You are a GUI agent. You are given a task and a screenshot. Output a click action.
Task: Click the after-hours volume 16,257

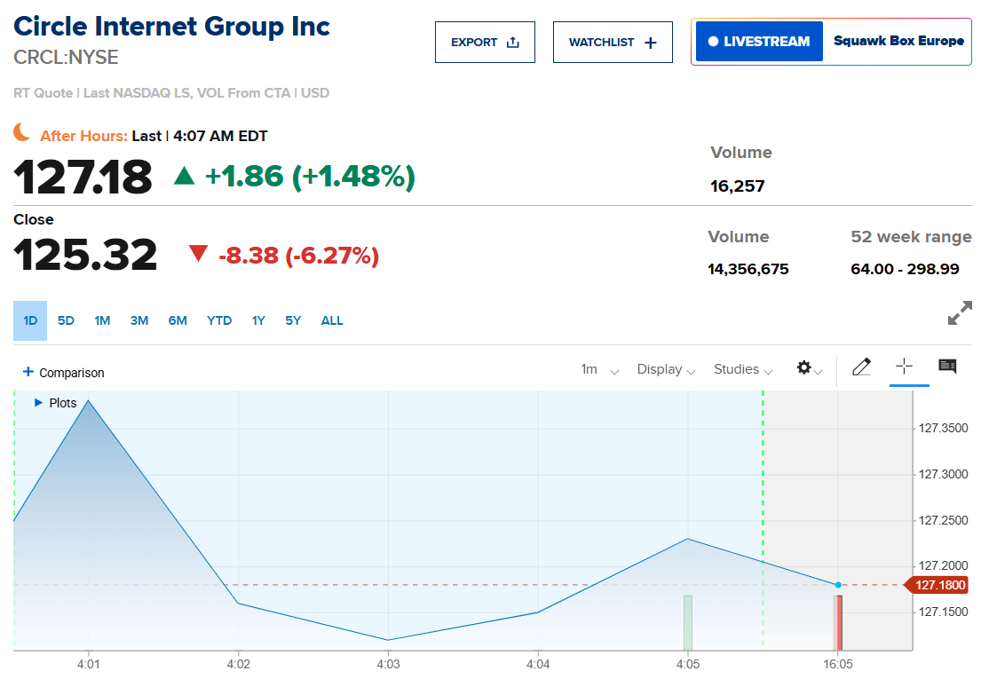pos(737,186)
